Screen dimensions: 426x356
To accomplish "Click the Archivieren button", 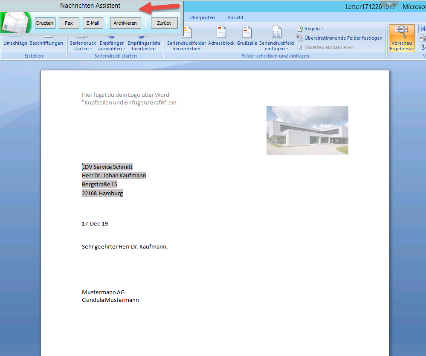I will point(125,23).
